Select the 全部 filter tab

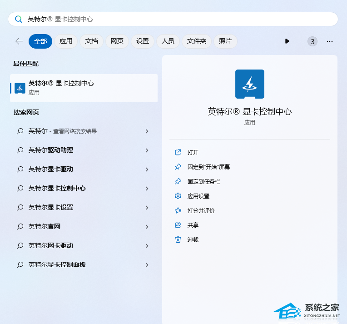coord(40,41)
